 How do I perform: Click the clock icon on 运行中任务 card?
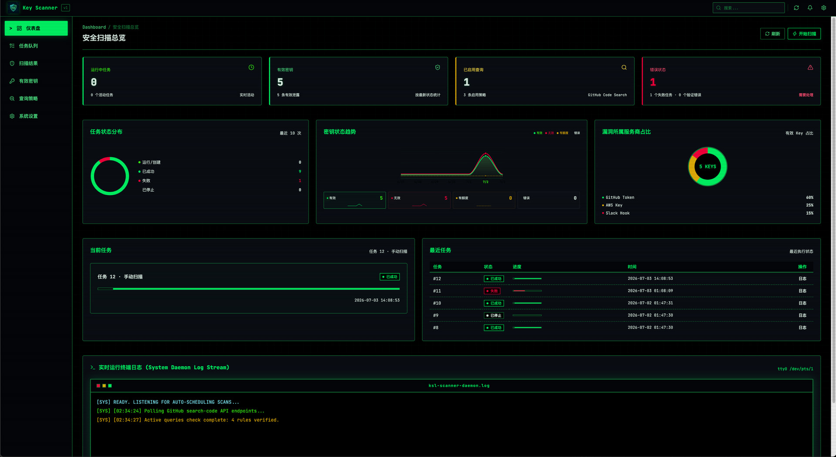[251, 67]
